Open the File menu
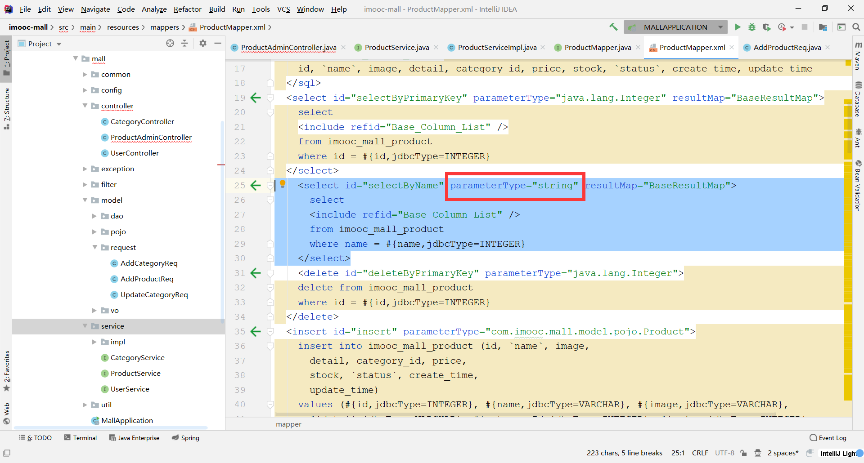The width and height of the screenshot is (864, 463). [25, 9]
